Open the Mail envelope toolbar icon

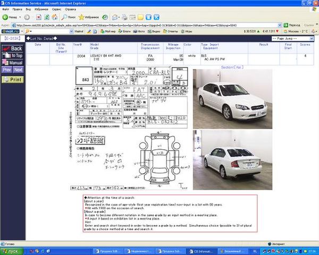(x=114, y=18)
